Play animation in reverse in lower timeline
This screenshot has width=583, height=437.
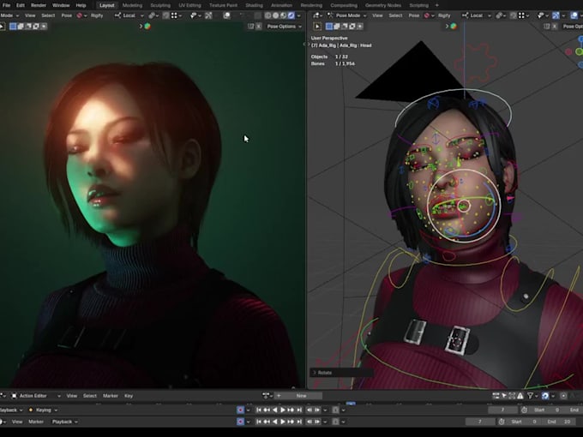[275, 422]
